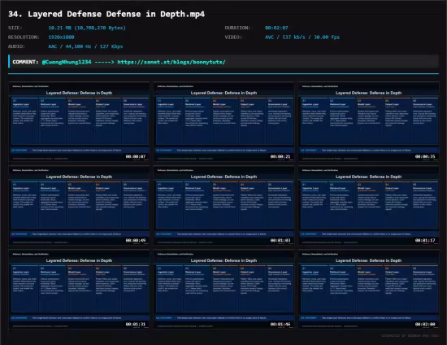Open the thumbnail timestamped 00:01:31
447x345 pixels.
(x=79, y=290)
